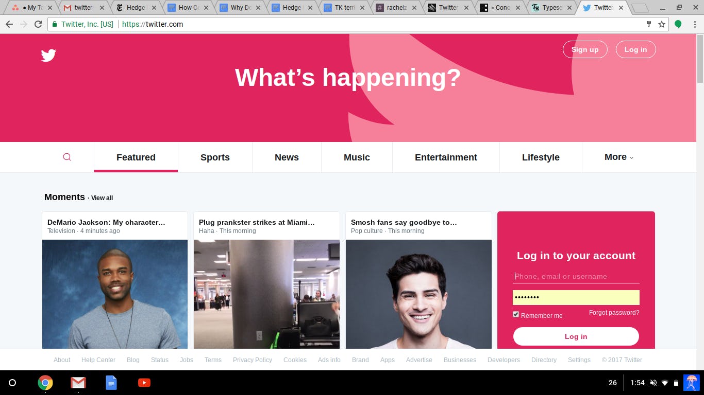Click the header Log in button
Image resolution: width=704 pixels, height=395 pixels.
(x=635, y=49)
